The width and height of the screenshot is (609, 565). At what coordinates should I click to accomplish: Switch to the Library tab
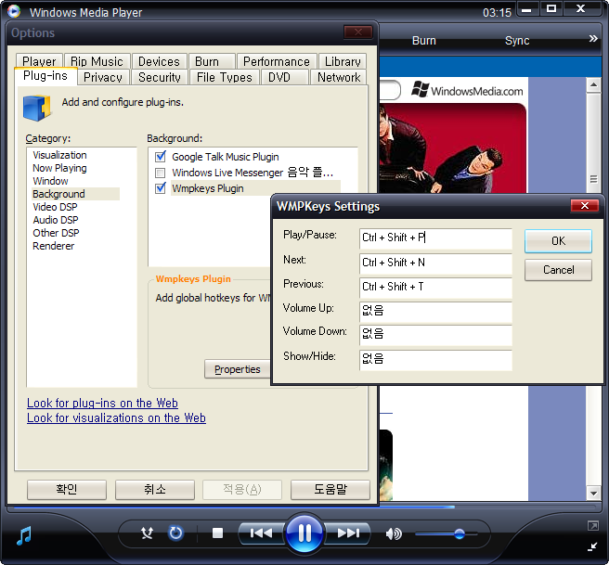pyautogui.click(x=343, y=61)
